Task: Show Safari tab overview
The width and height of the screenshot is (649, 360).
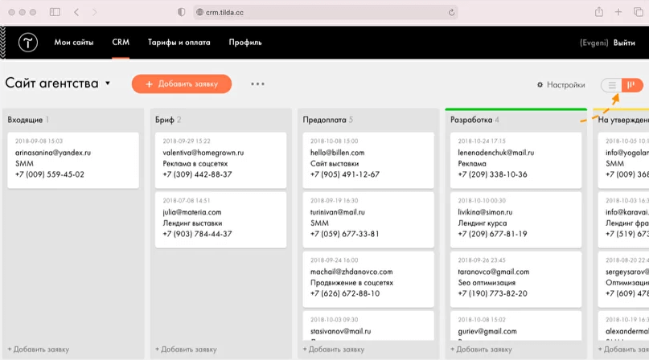Action: [638, 12]
